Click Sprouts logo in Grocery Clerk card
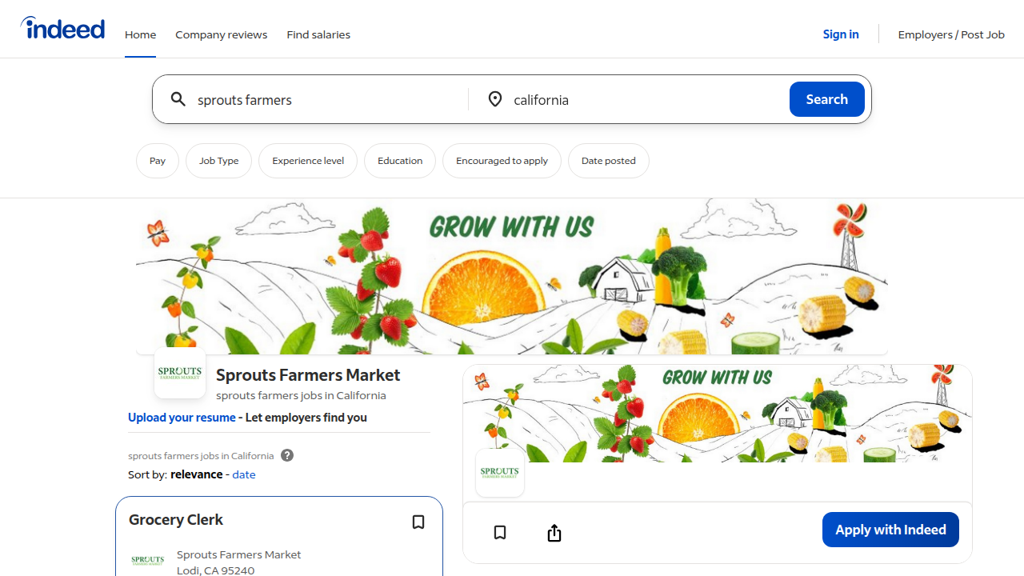The height and width of the screenshot is (576, 1024). pyautogui.click(x=148, y=561)
